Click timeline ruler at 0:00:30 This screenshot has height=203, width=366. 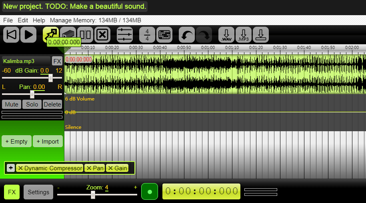(136, 47)
